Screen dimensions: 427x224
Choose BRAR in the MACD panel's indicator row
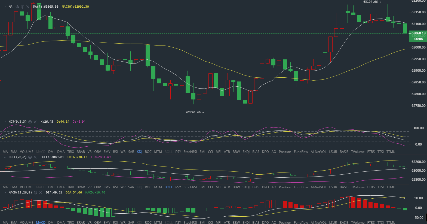tap(81, 222)
